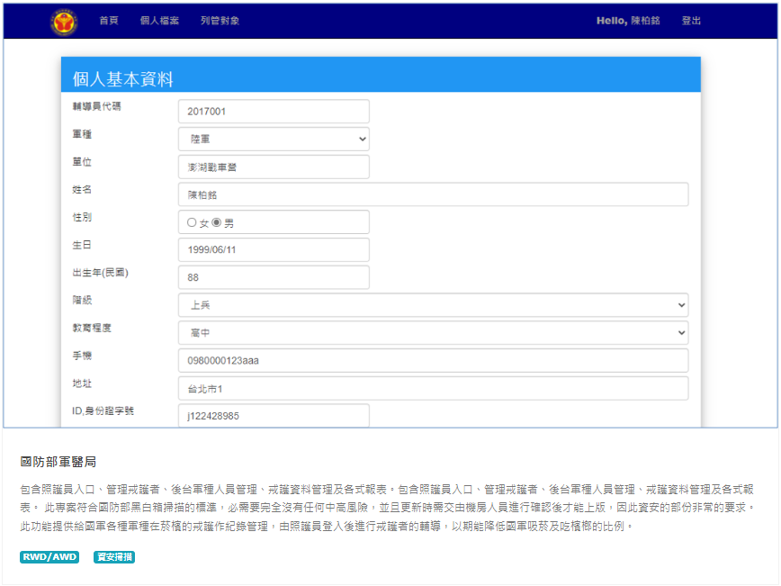Viewport: 781px width, 586px height.
Task: Select the 女 gender radio button
Action: [x=192, y=222]
